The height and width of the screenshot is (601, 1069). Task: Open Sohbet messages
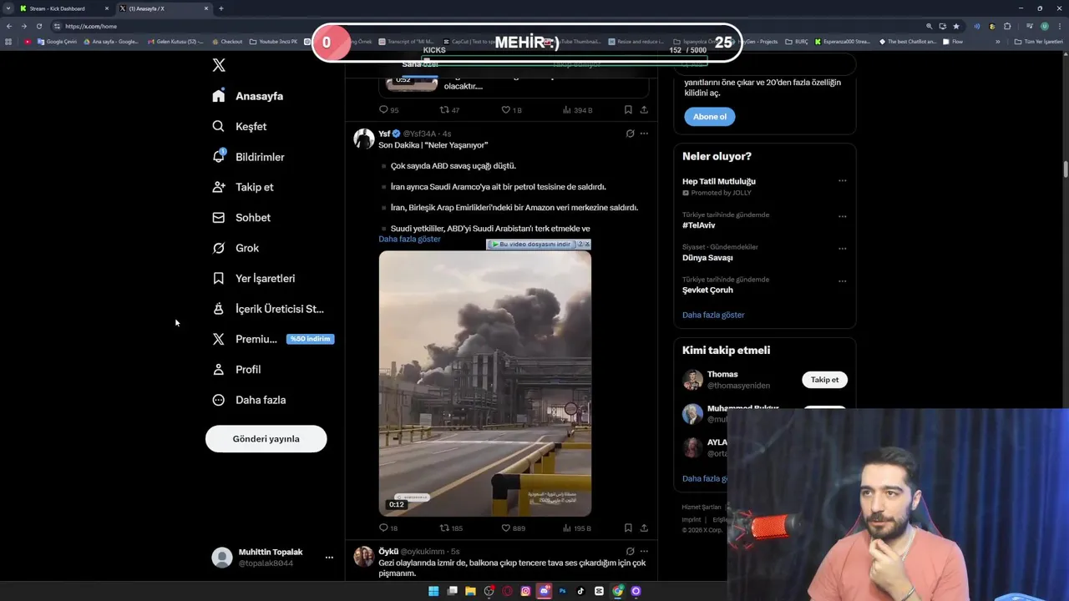(x=241, y=218)
